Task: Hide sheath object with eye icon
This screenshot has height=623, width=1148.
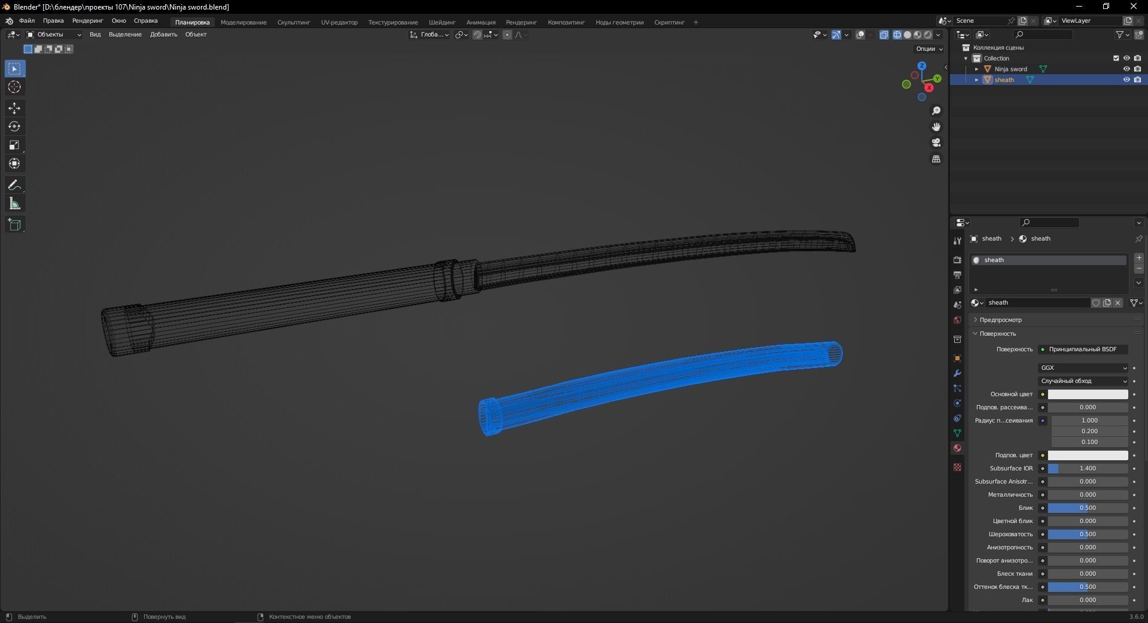Action: point(1126,80)
